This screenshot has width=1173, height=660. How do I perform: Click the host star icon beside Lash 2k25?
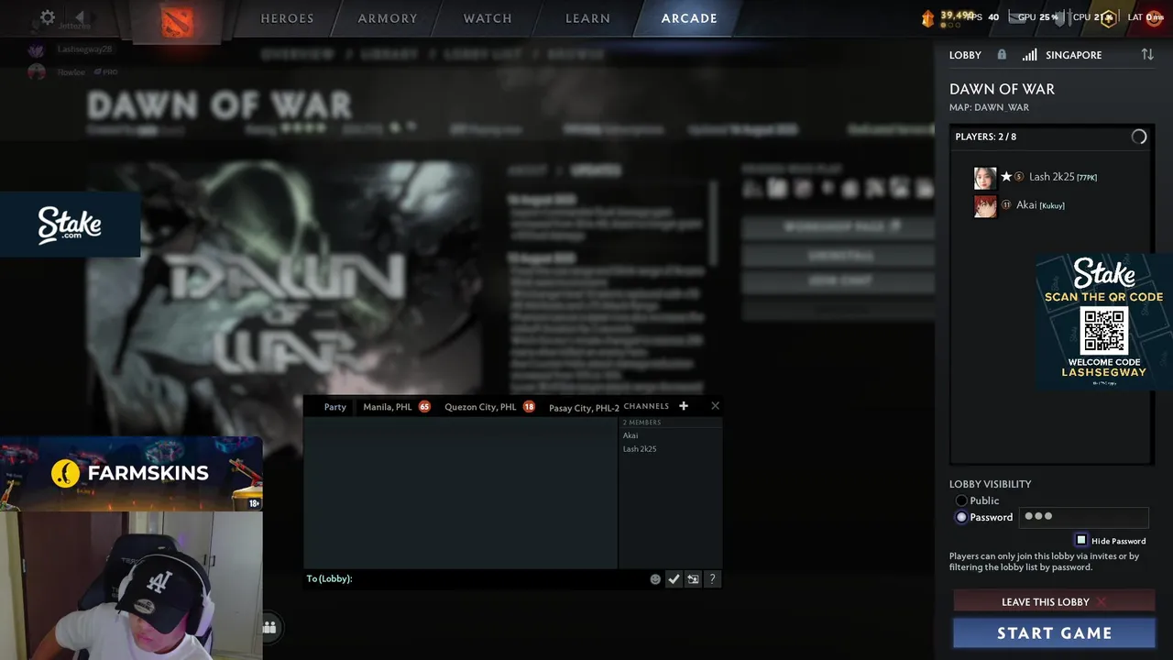pos(1006,177)
